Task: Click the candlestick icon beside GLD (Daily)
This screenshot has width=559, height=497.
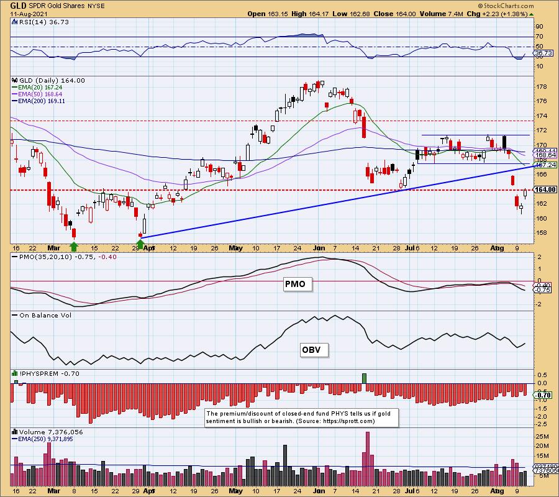Action: [x=15, y=81]
